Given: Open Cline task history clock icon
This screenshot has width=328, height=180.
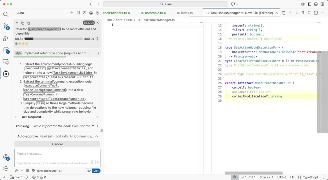Looking at the screenshot, I should 85,13.
